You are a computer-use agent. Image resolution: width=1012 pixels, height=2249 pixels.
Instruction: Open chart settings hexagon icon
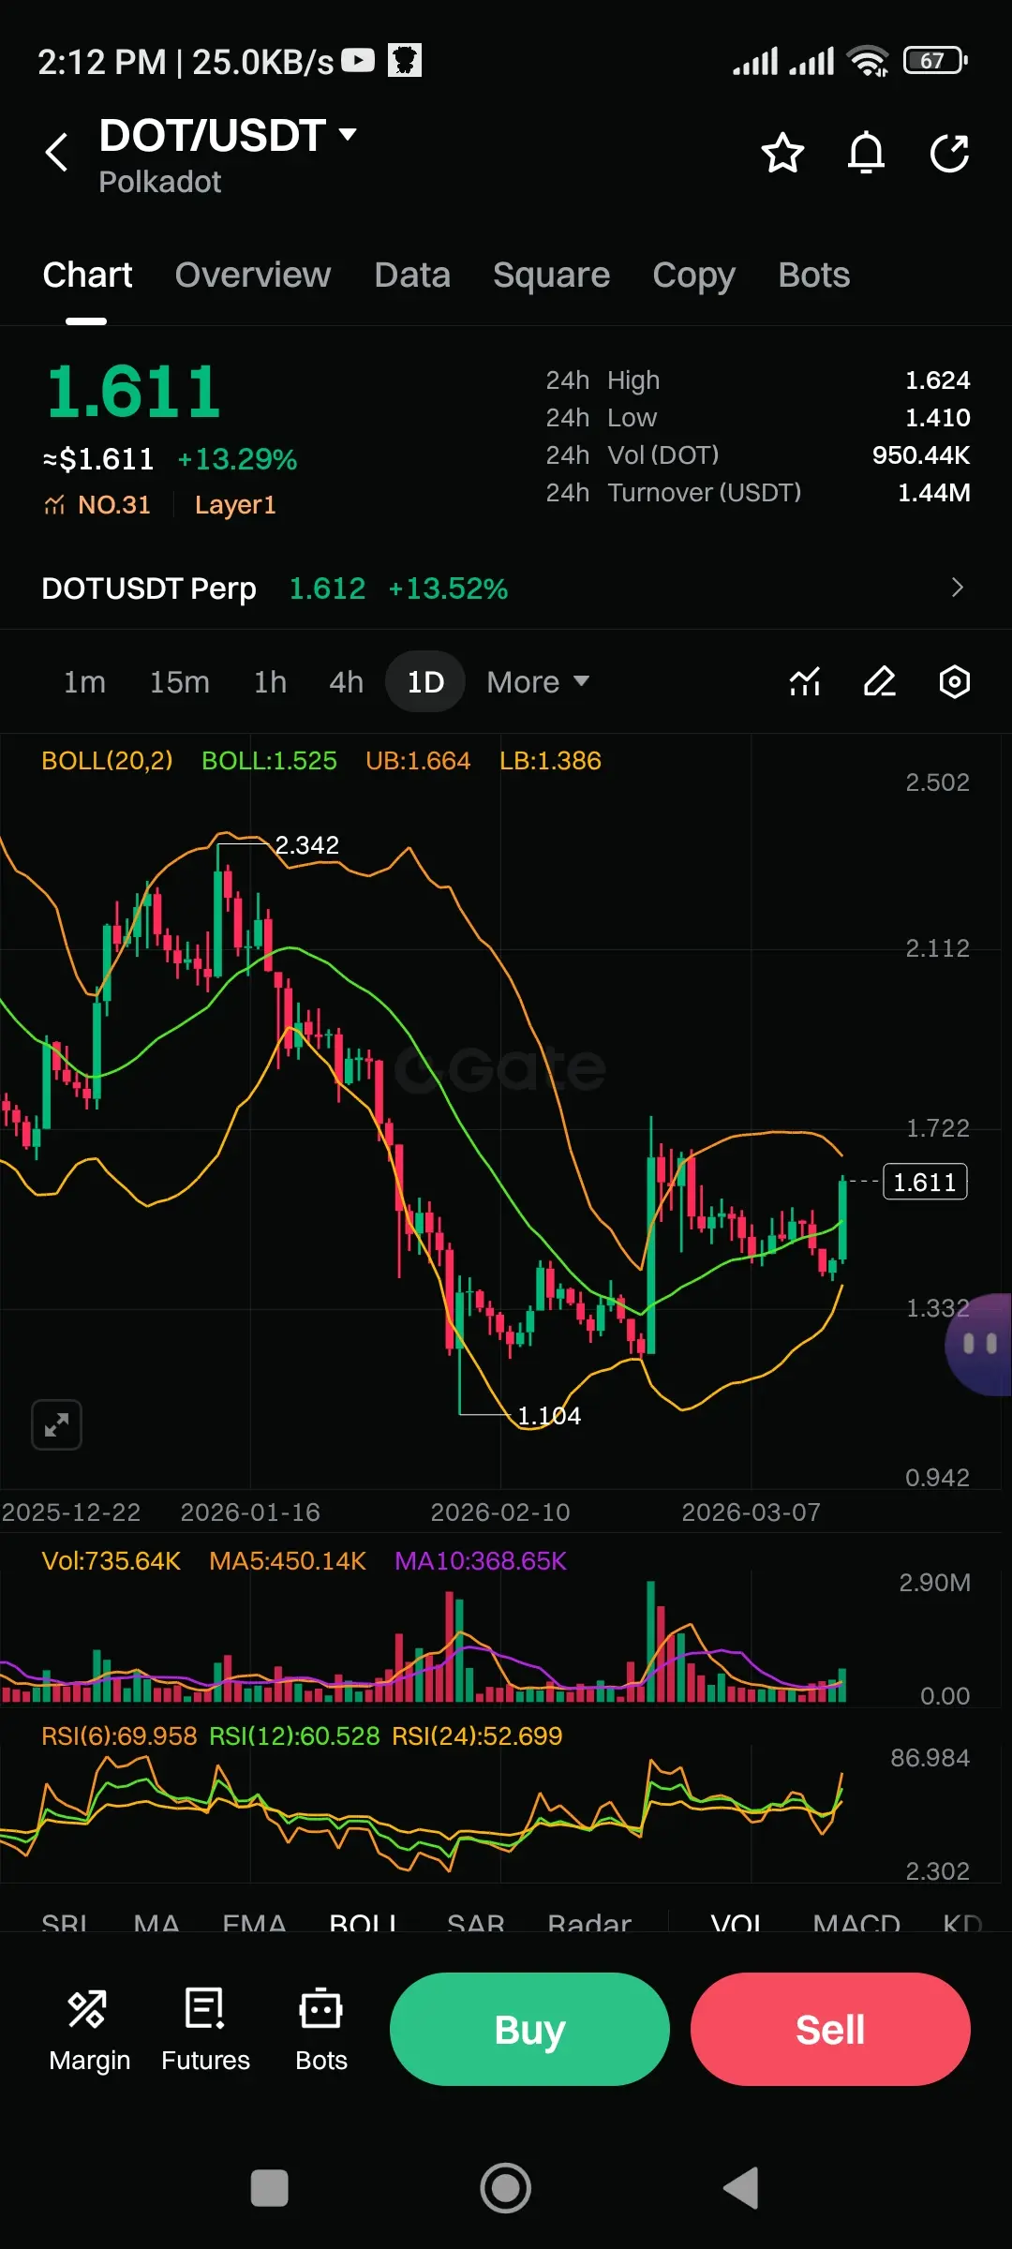(955, 681)
